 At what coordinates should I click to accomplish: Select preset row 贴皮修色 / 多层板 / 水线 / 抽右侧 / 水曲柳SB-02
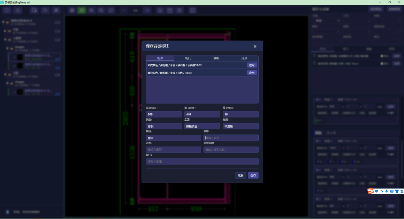tap(202, 65)
